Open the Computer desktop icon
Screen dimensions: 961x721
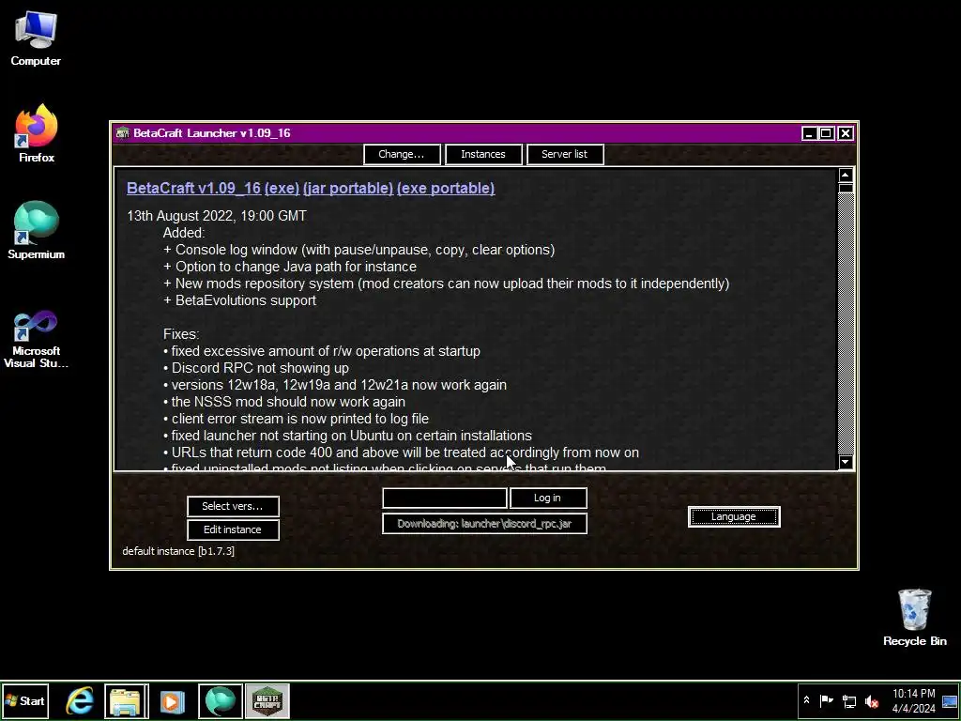36,39
